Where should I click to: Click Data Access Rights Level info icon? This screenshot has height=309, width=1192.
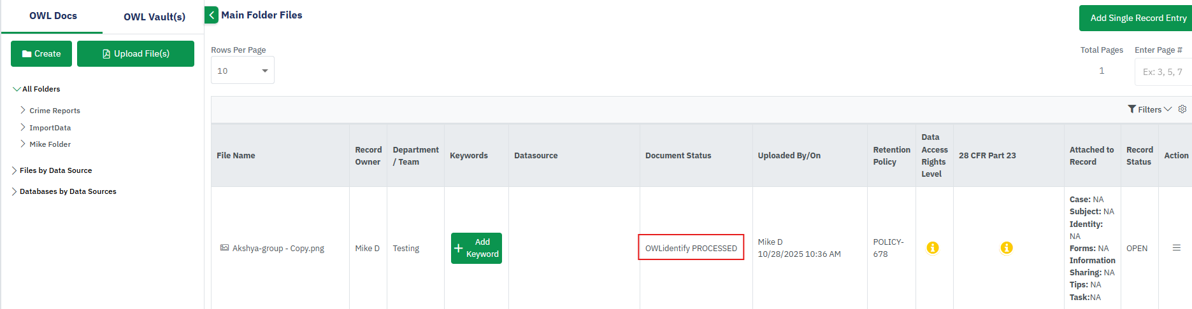click(933, 248)
